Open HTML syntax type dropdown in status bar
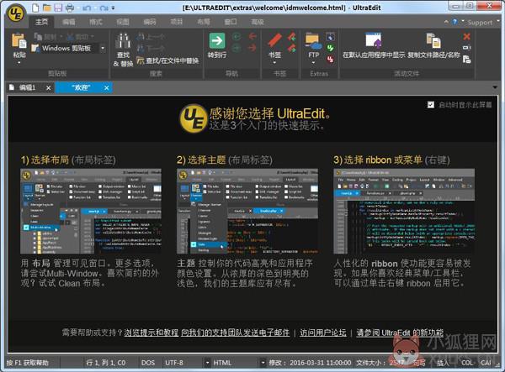This screenshot has height=372, width=505. [x=263, y=363]
